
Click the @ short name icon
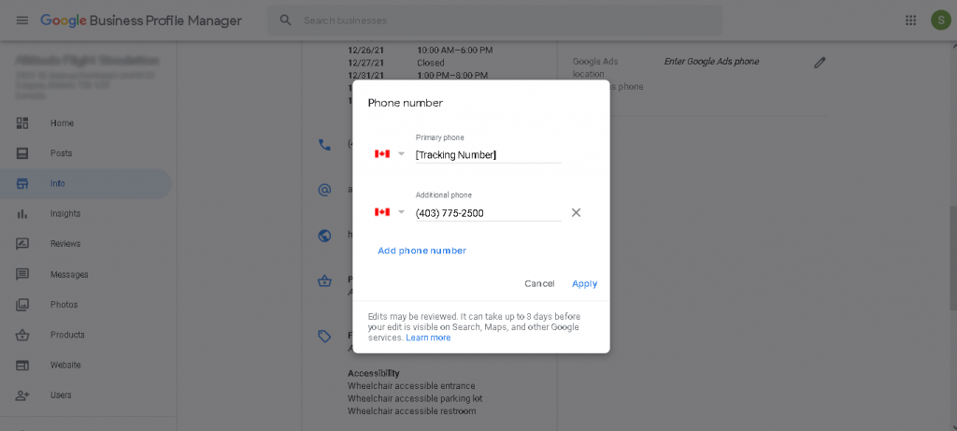324,189
